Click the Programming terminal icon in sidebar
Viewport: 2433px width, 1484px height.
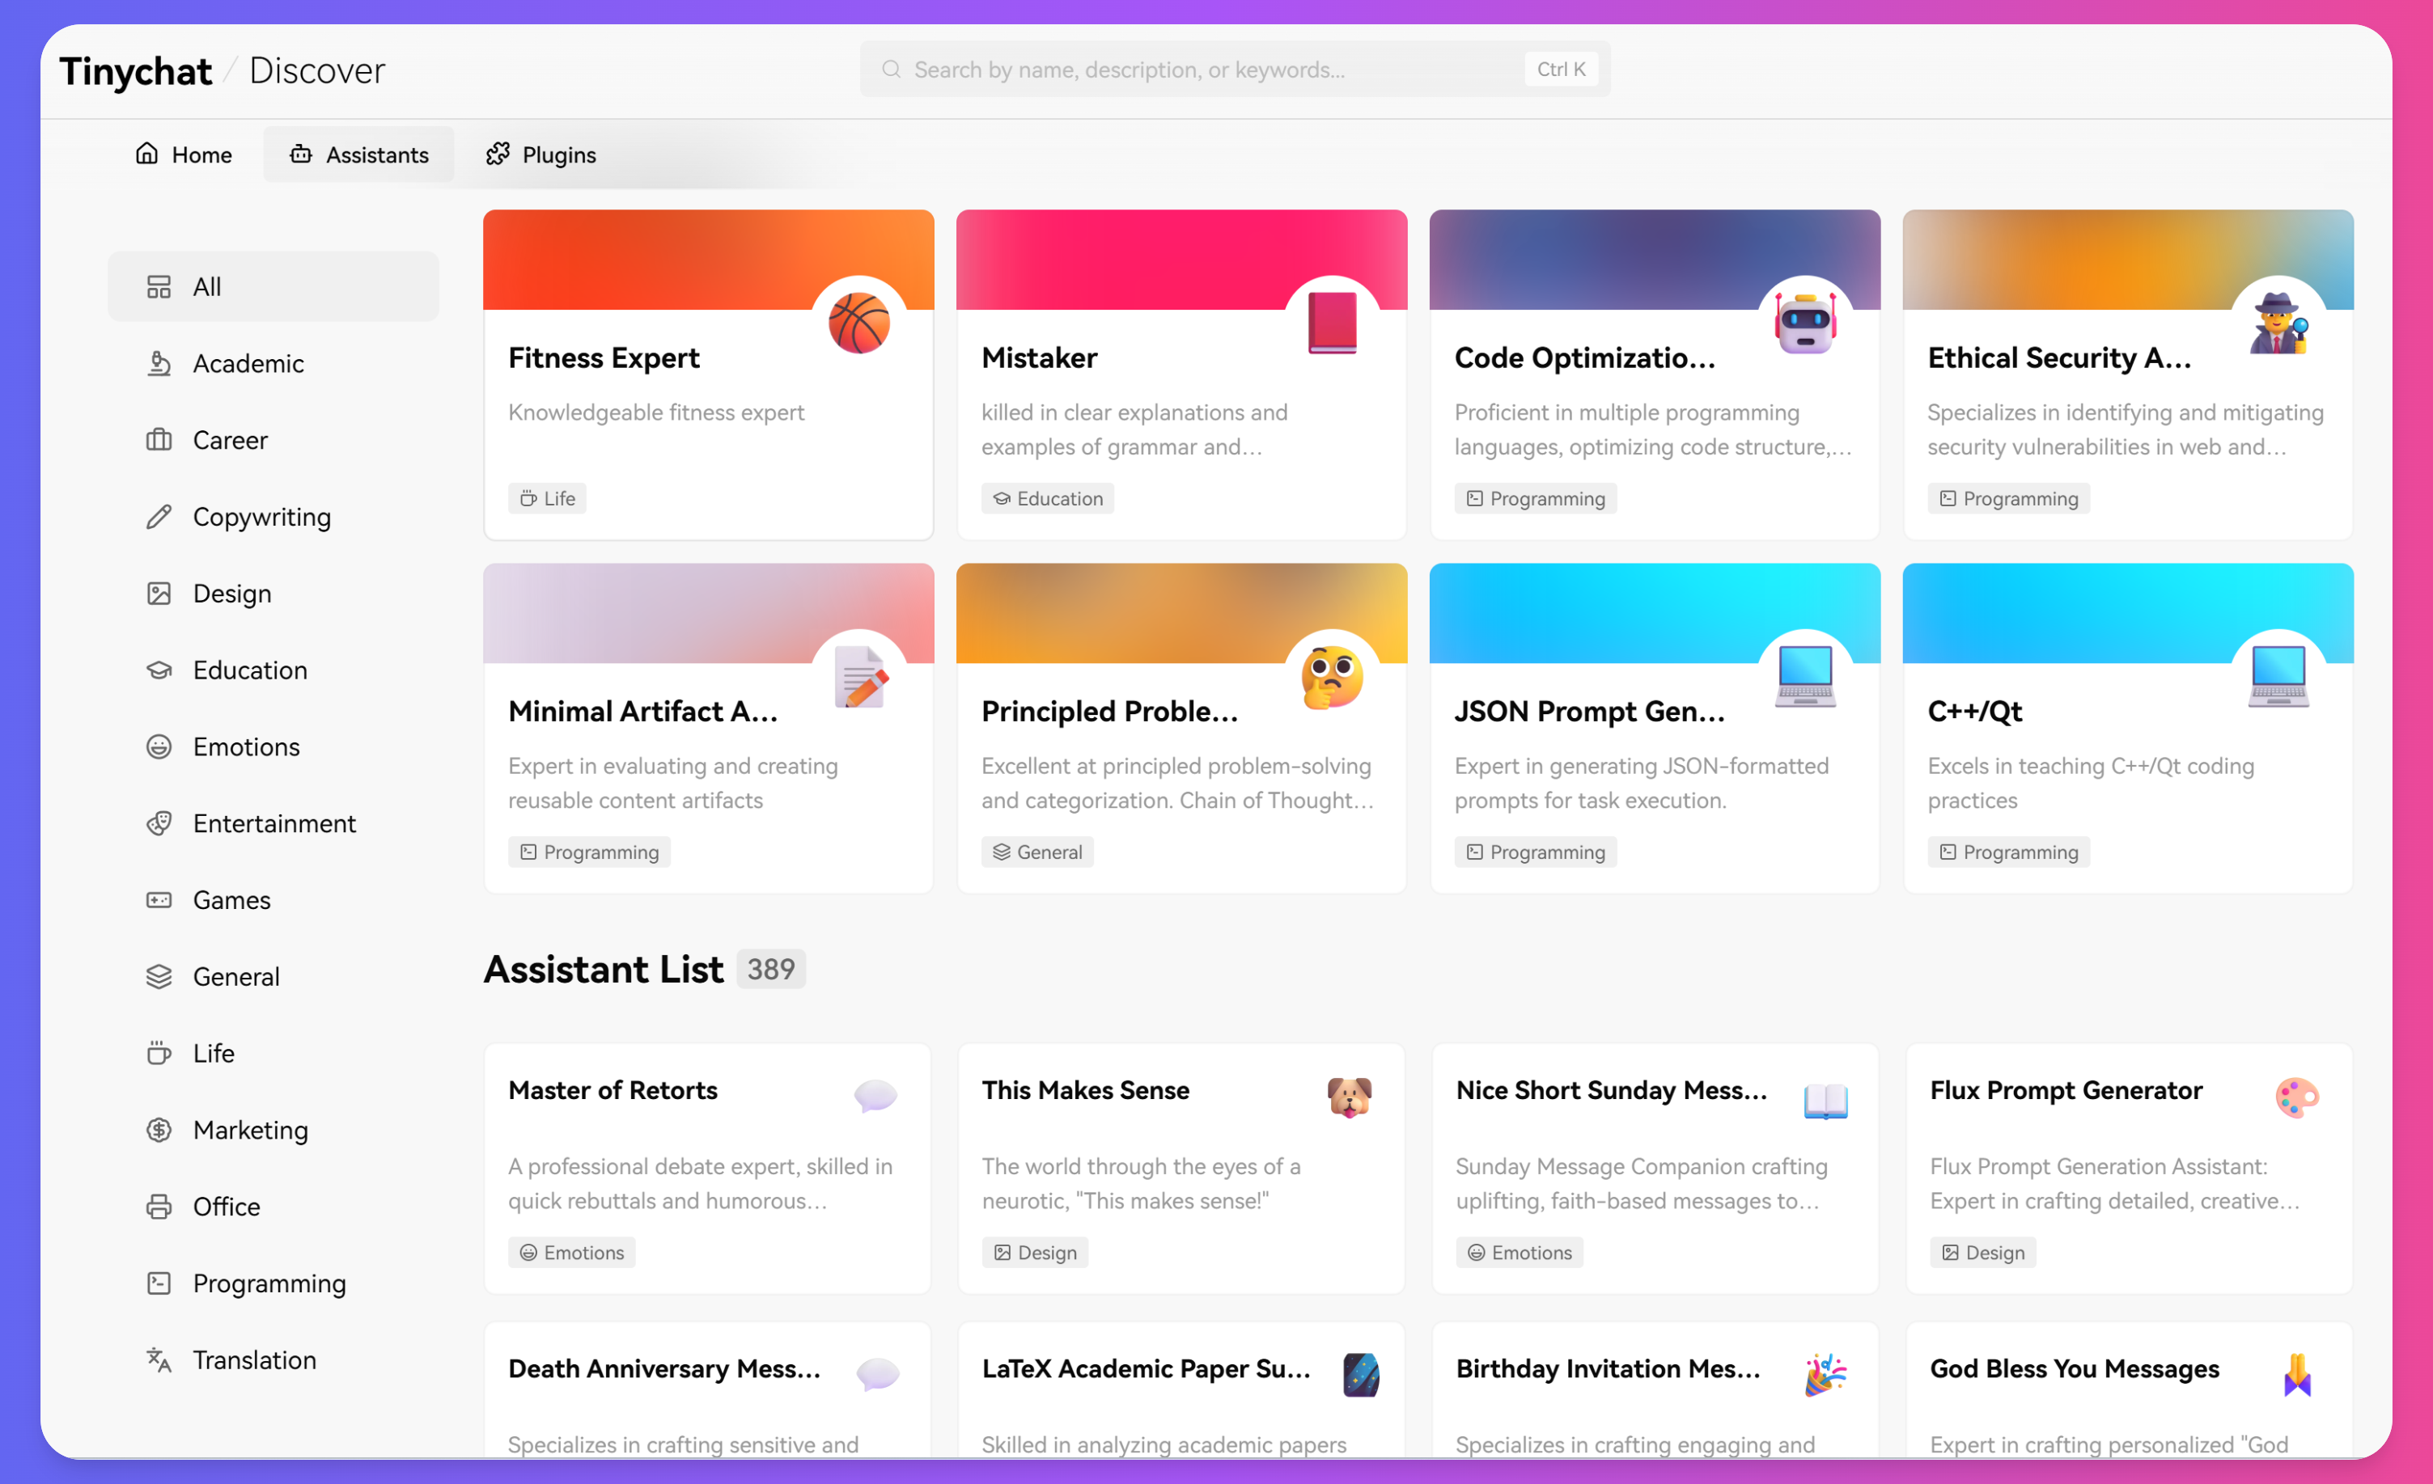159,1283
